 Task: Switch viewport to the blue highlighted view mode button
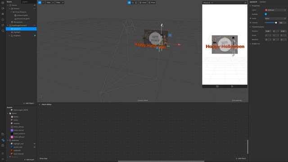point(40,3)
